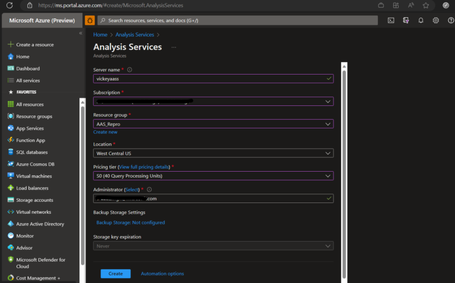
Task: Click the sidebar favorites scrollbar
Action: [x=83, y=185]
